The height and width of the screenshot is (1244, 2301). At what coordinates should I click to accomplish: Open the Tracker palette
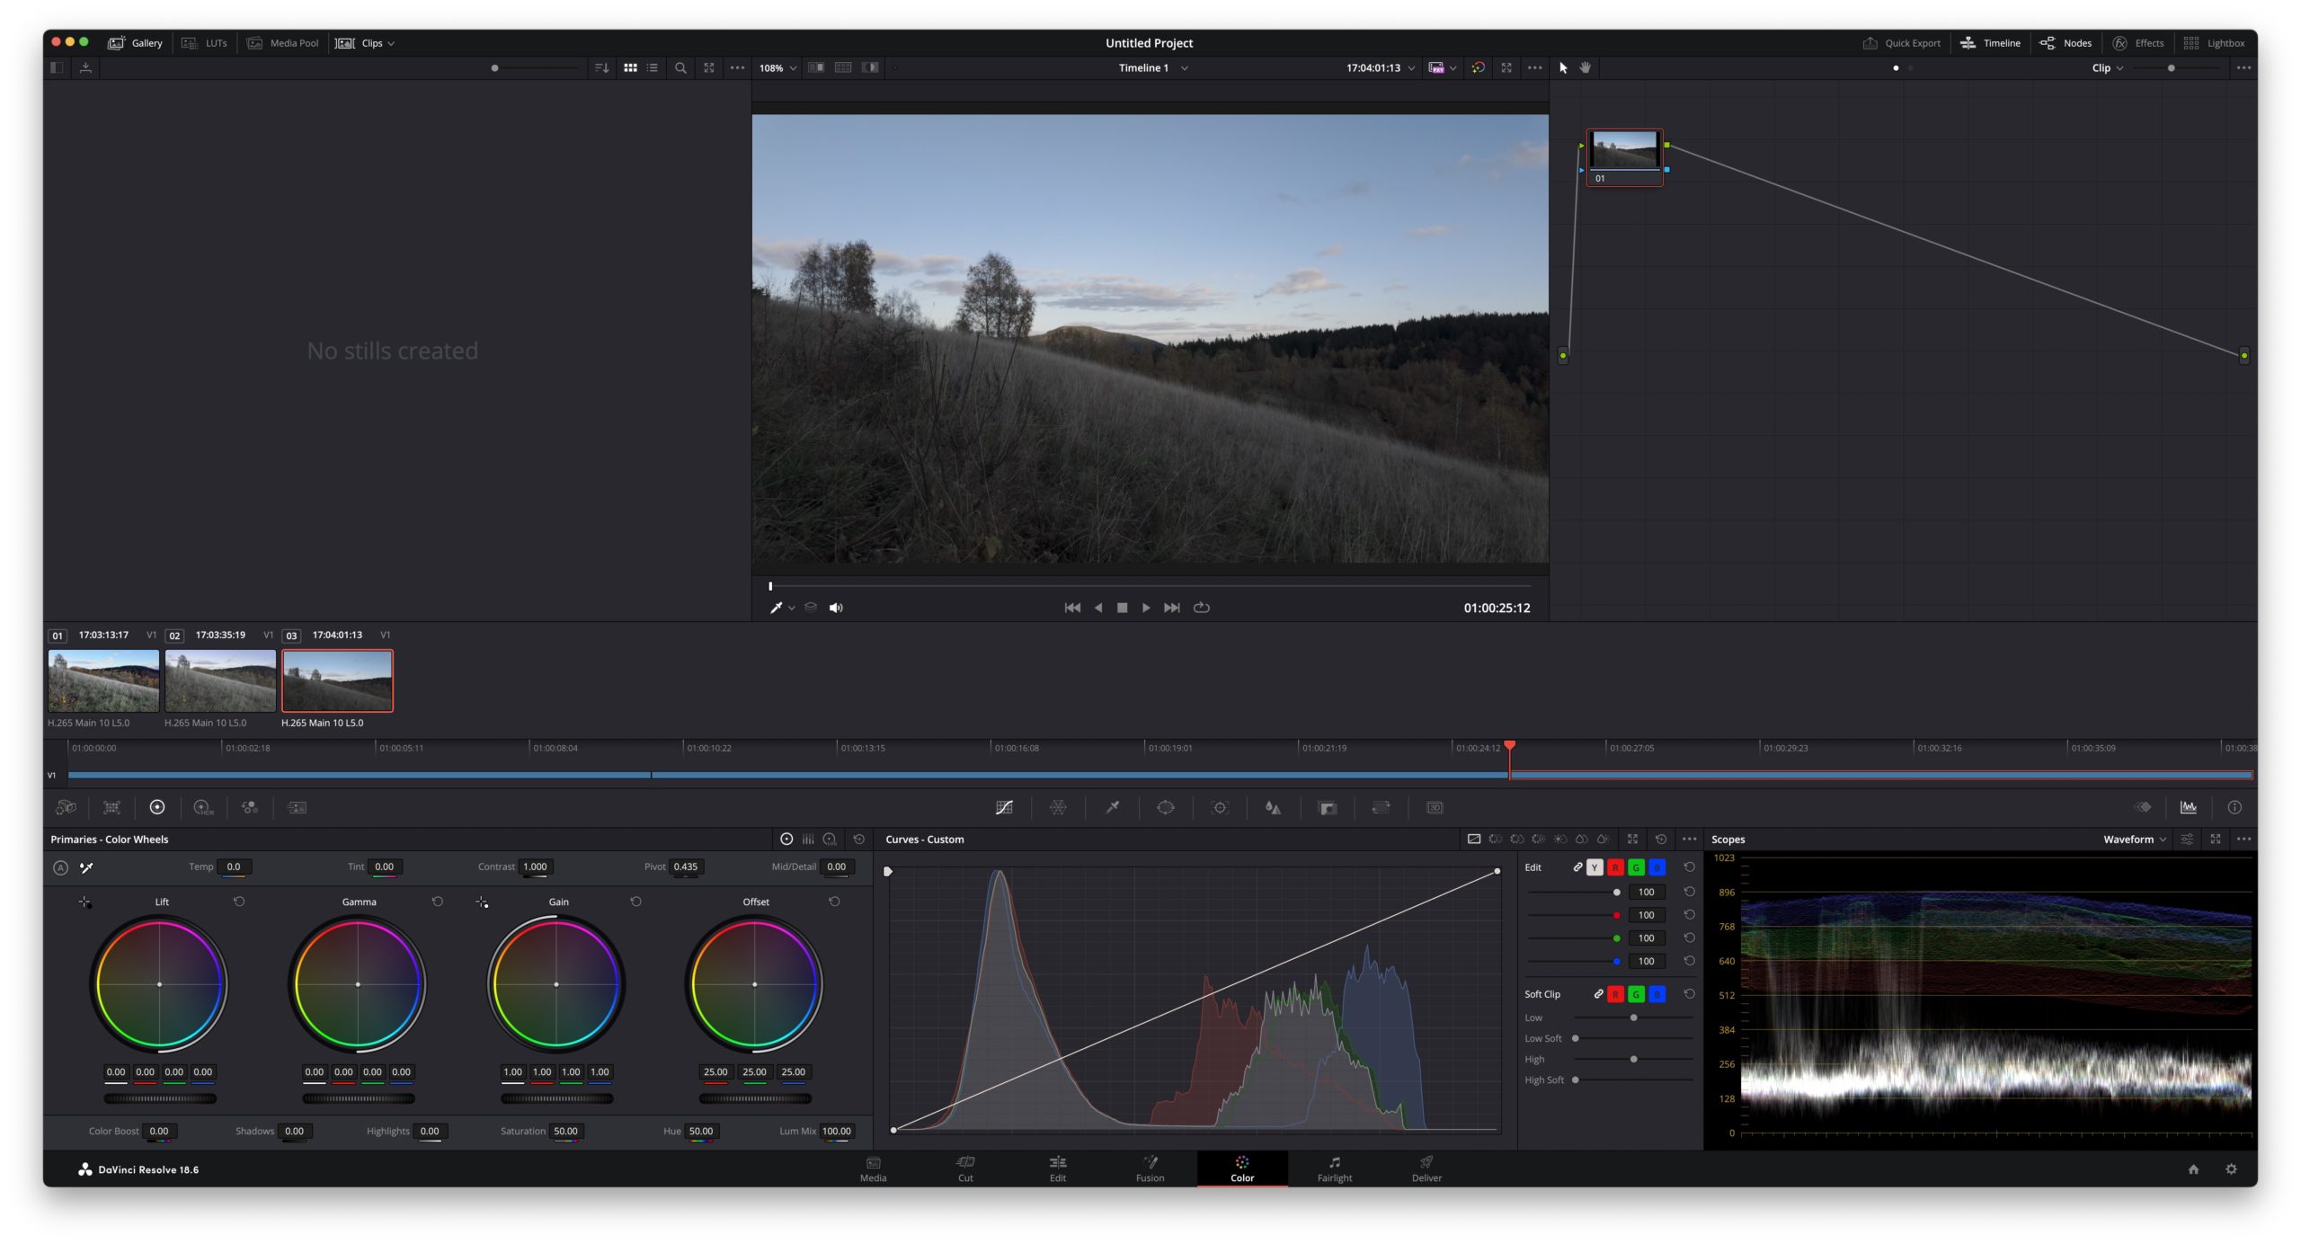(1220, 807)
